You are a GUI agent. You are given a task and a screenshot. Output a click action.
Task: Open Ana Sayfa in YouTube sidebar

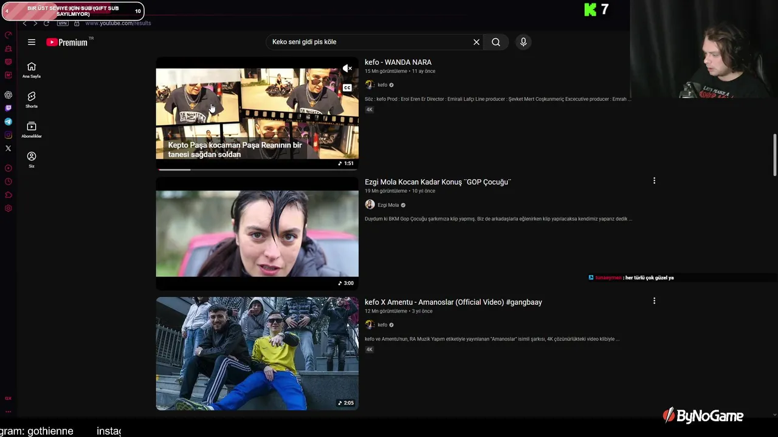click(32, 70)
